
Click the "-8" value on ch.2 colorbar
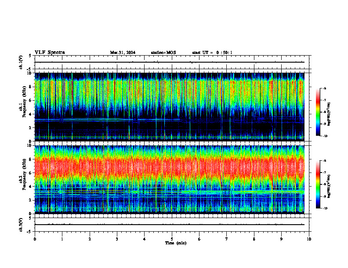coord(324,184)
